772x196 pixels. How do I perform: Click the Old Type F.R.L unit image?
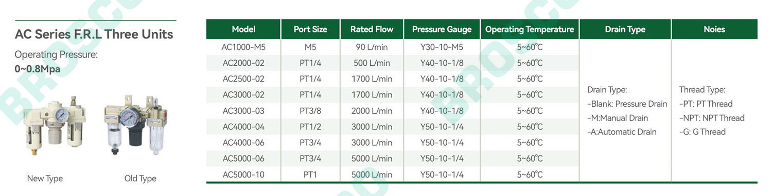136,125
